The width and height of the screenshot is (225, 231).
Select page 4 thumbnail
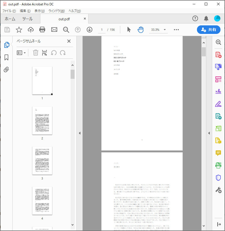(42, 201)
